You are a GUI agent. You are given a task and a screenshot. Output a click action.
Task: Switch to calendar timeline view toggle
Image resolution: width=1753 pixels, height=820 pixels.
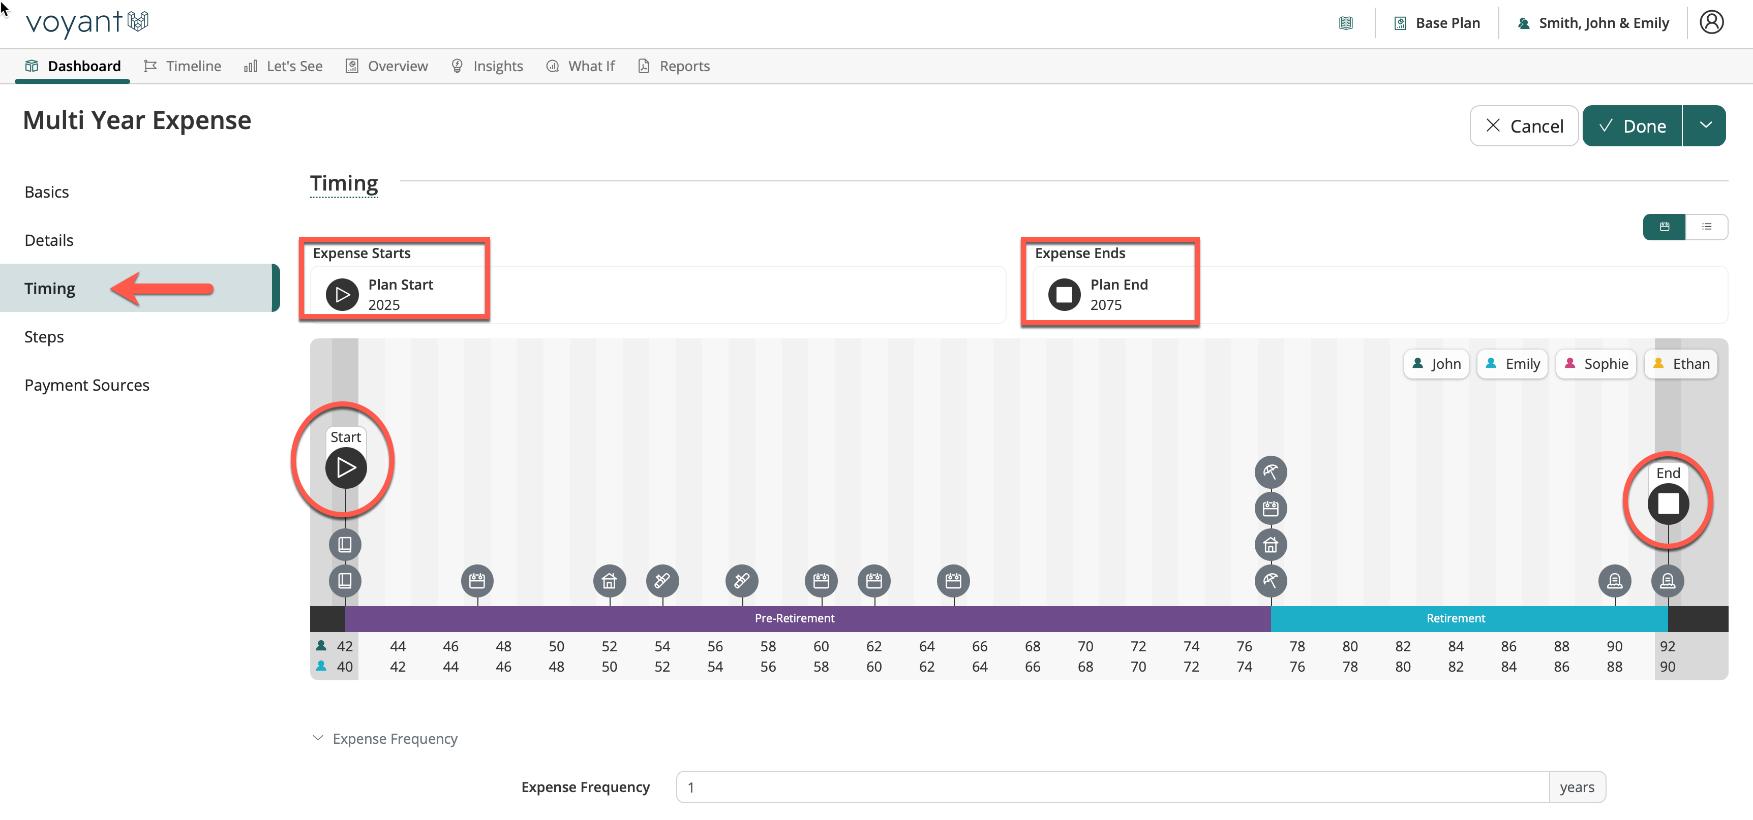pos(1664,227)
